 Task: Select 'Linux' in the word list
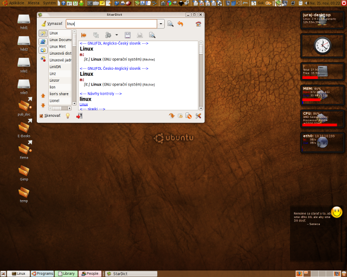click(x=60, y=33)
